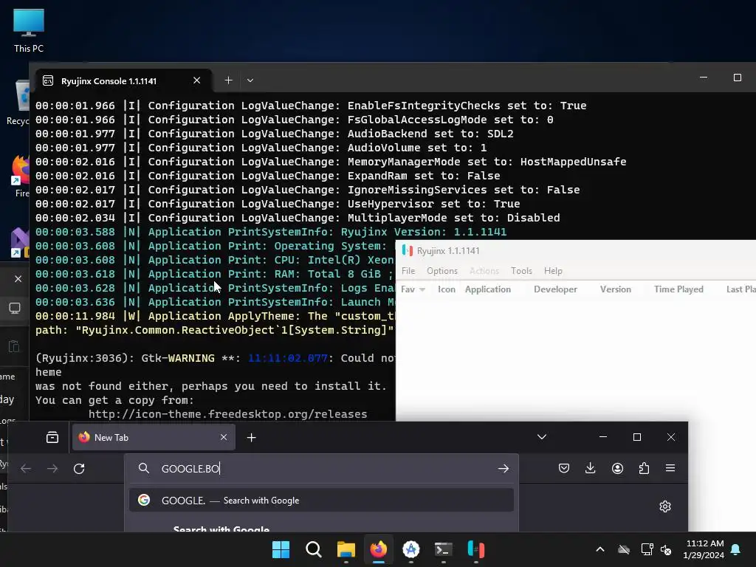This screenshot has width=756, height=567.
Task: Click the Firefox address bar field
Action: point(322,468)
